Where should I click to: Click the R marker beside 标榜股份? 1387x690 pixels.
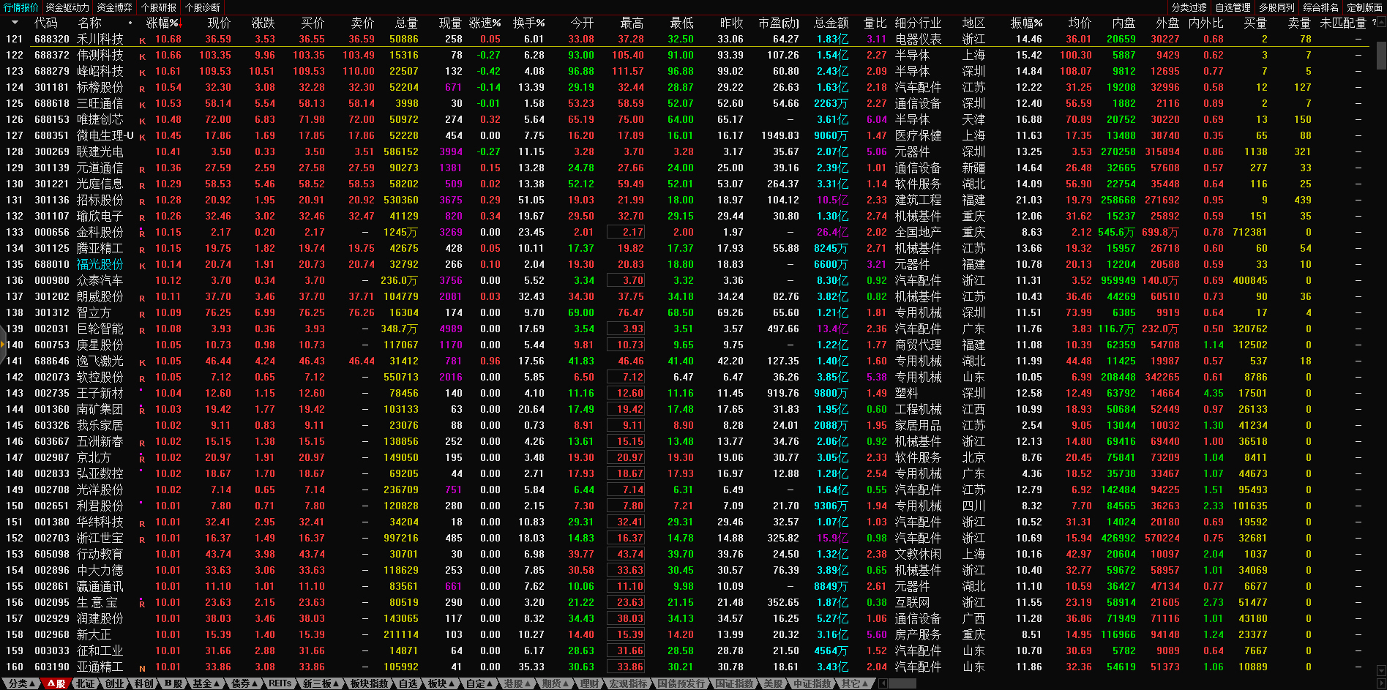(142, 89)
